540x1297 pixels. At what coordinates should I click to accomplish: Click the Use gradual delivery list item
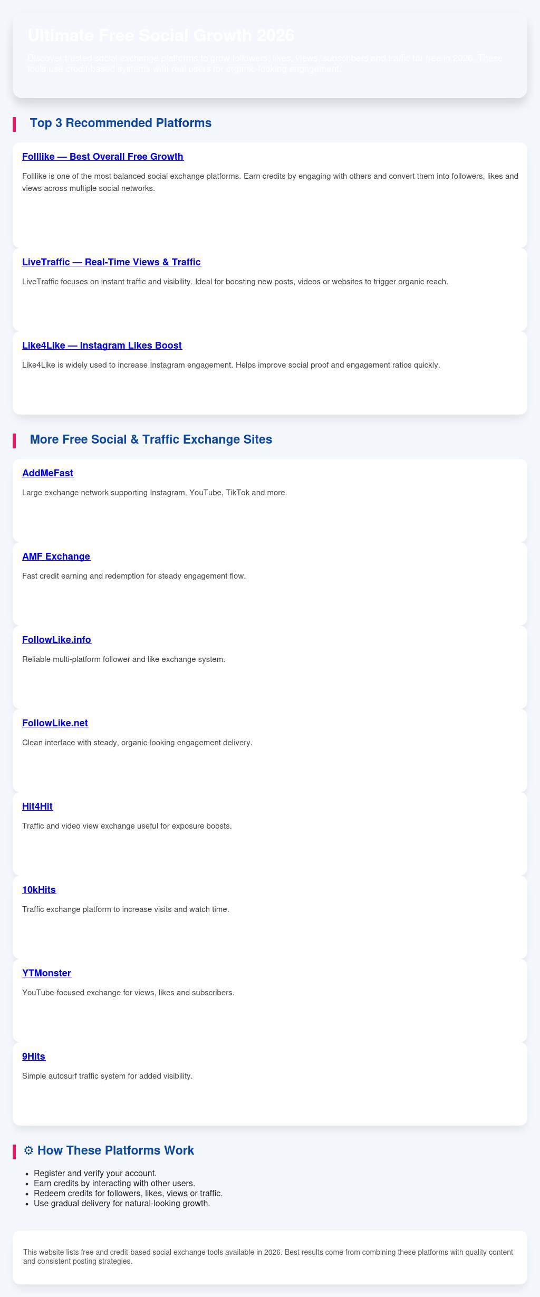click(x=121, y=1203)
